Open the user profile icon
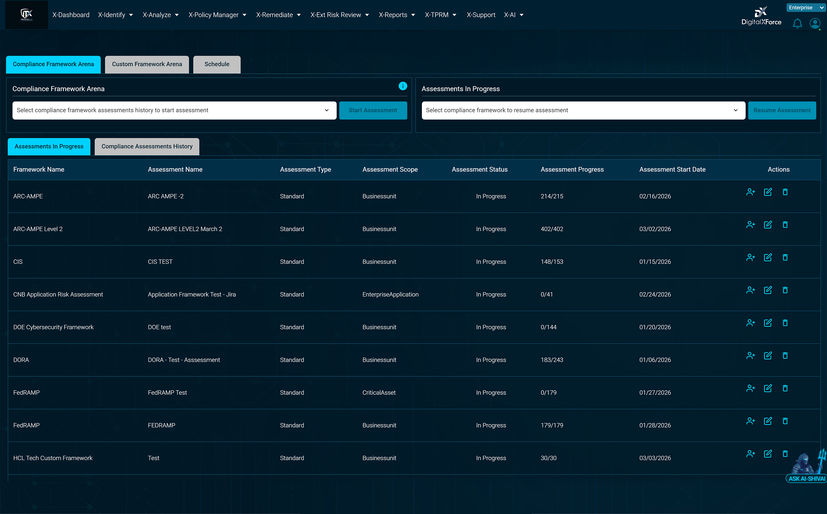827x514 pixels. [x=815, y=24]
